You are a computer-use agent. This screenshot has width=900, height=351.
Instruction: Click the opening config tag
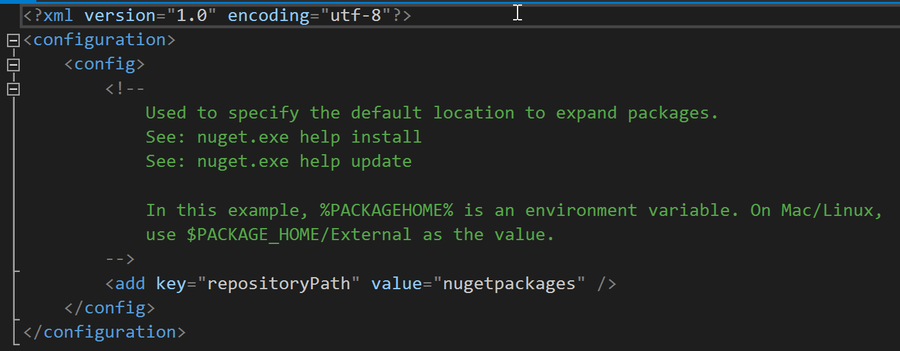click(105, 64)
